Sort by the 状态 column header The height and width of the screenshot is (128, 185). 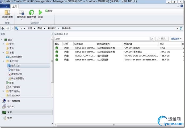(68, 44)
